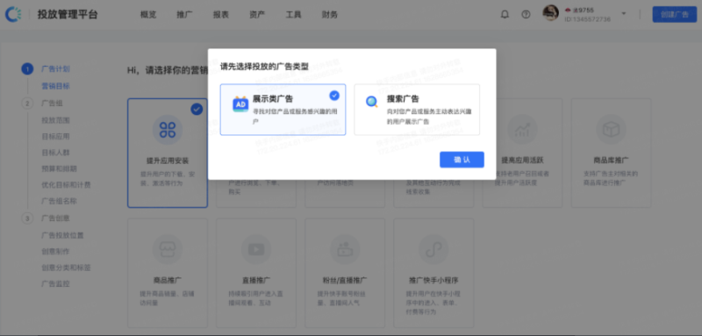Click the account ID 1345572736 text
Image resolution: width=702 pixels, height=336 pixels.
587,19
